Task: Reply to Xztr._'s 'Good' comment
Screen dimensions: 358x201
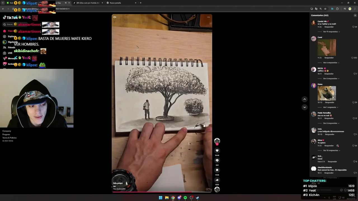Action: (x=332, y=162)
